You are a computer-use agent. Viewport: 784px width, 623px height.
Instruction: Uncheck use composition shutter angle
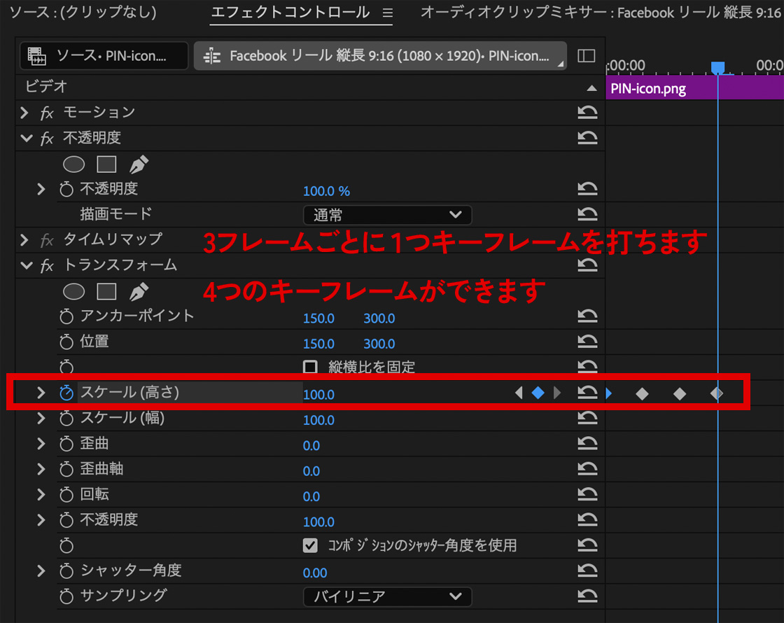pos(310,545)
